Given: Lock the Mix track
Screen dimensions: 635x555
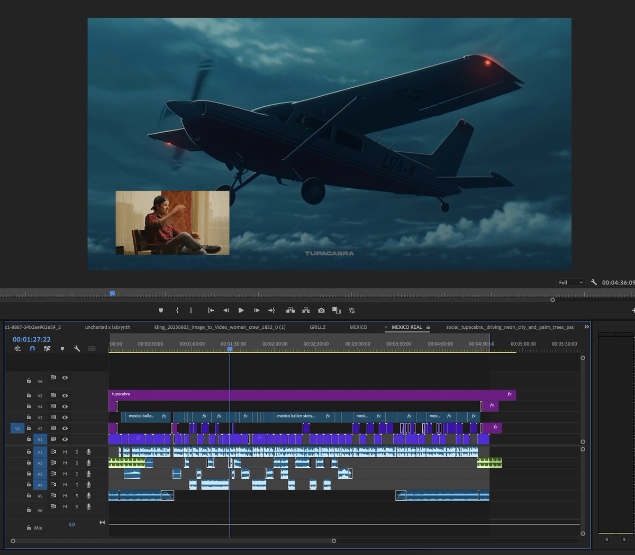Looking at the screenshot, I should coord(29,528).
